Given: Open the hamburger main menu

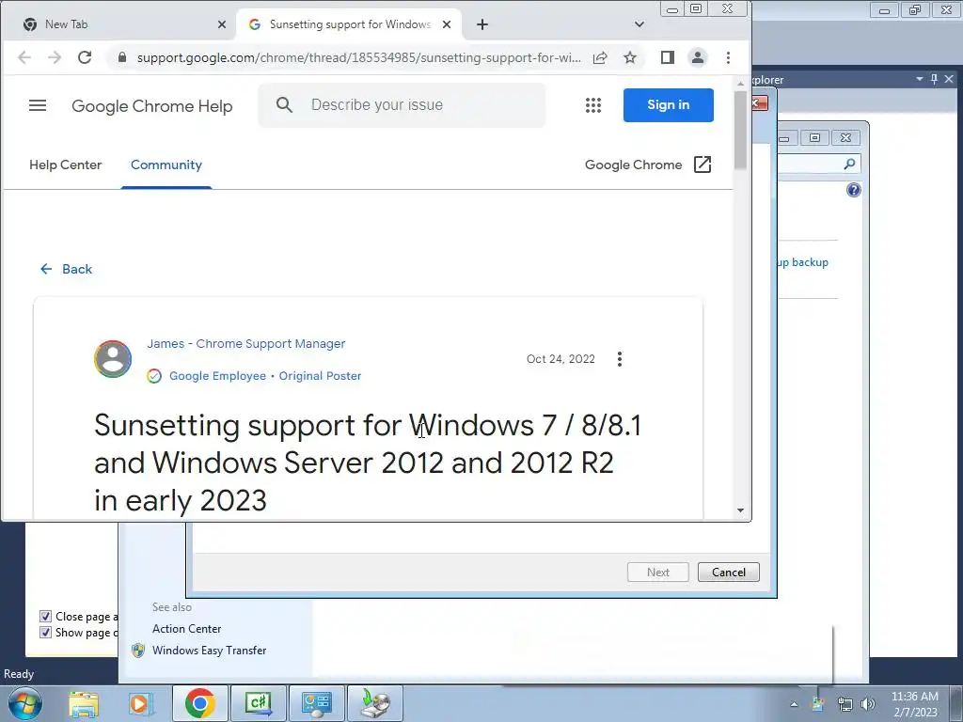Looking at the screenshot, I should pos(38,105).
